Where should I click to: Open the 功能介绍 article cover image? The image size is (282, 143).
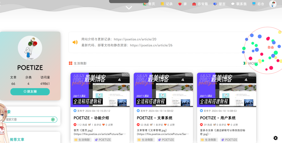[x=100, y=90]
